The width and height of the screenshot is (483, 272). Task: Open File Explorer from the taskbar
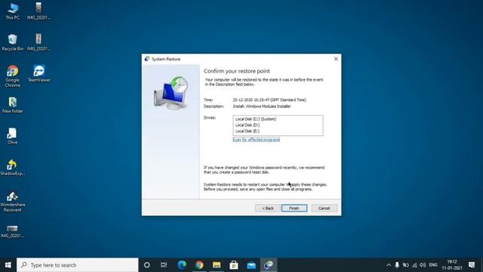point(217,265)
